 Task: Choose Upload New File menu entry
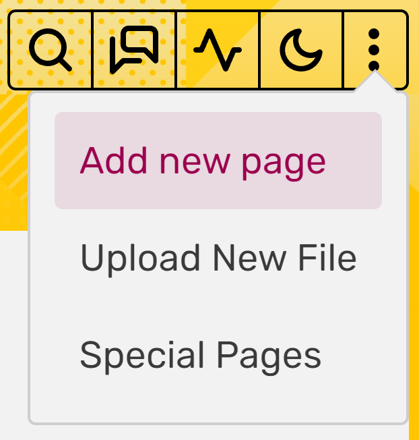click(218, 258)
